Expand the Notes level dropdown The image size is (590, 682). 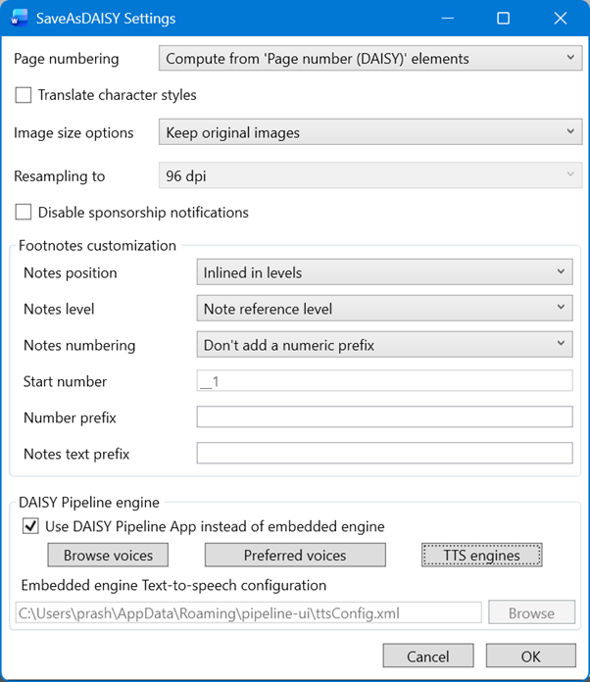click(x=384, y=309)
